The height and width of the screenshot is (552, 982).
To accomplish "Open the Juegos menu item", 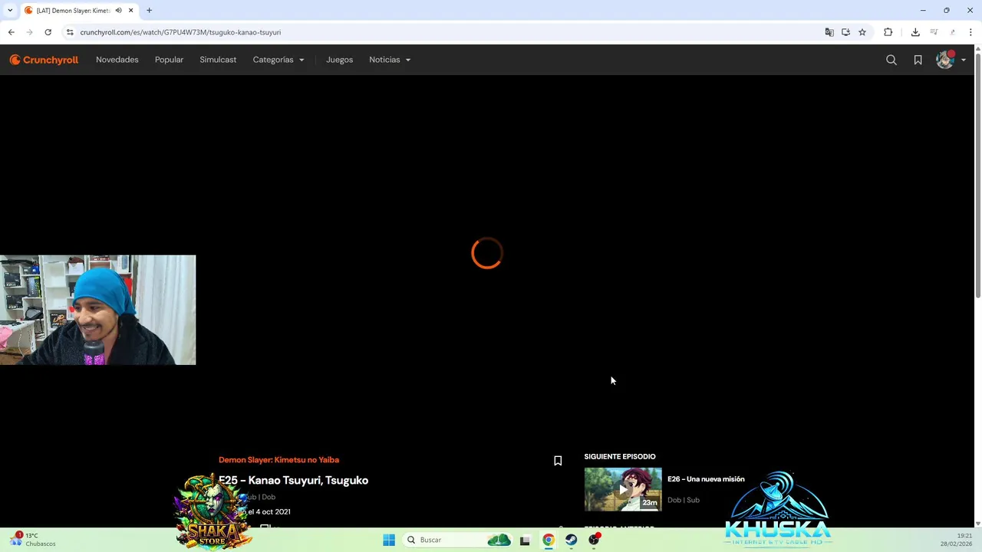I will coord(339,60).
